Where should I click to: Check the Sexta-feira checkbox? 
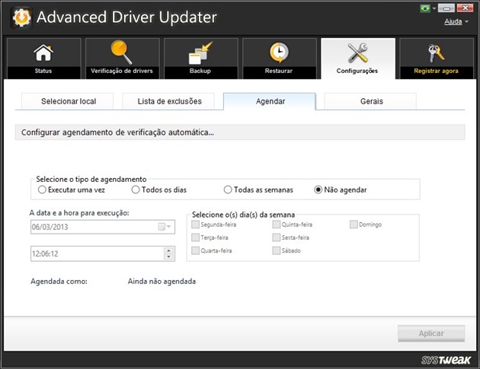277,237
